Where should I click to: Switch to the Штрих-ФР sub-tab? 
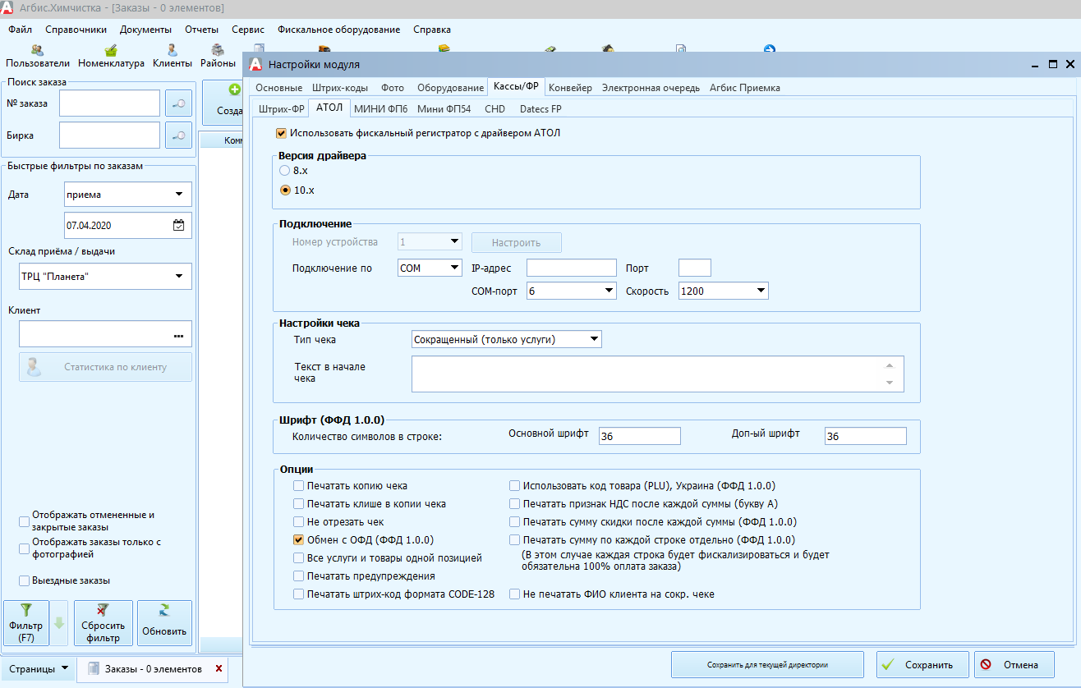(282, 108)
